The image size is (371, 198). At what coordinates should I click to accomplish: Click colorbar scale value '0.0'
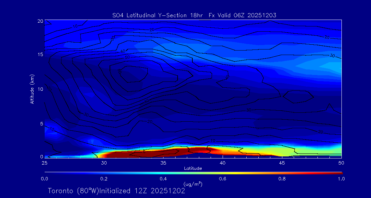(44, 179)
